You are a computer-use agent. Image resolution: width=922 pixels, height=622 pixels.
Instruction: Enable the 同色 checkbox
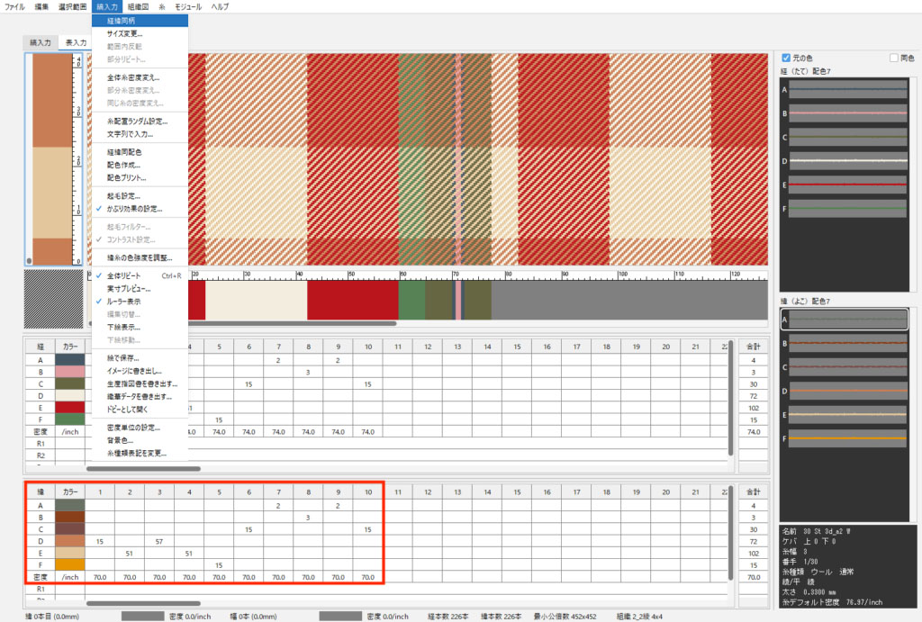coord(894,59)
